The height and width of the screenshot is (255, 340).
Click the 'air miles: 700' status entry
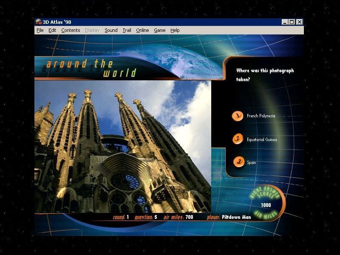point(178,217)
